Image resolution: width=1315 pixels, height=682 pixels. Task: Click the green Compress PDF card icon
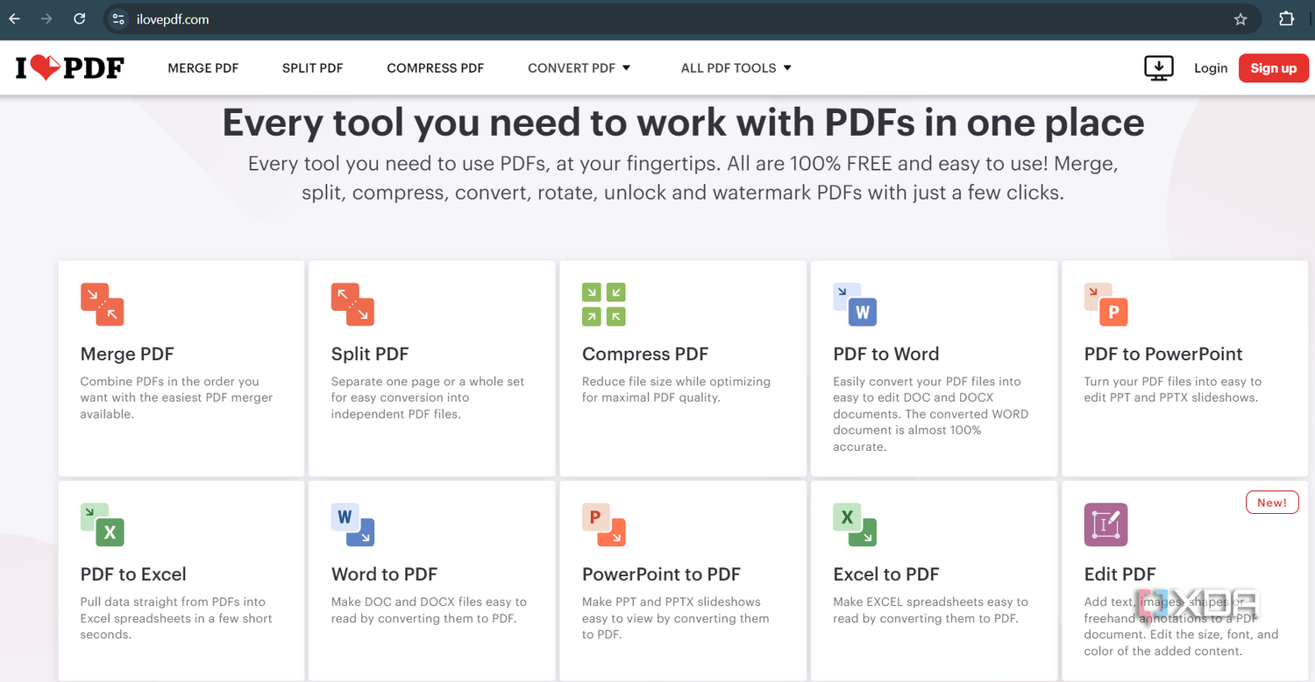point(604,304)
